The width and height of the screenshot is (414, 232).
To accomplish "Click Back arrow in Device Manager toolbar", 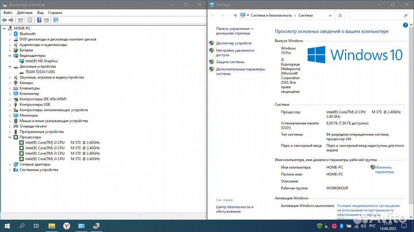I will point(4,20).
